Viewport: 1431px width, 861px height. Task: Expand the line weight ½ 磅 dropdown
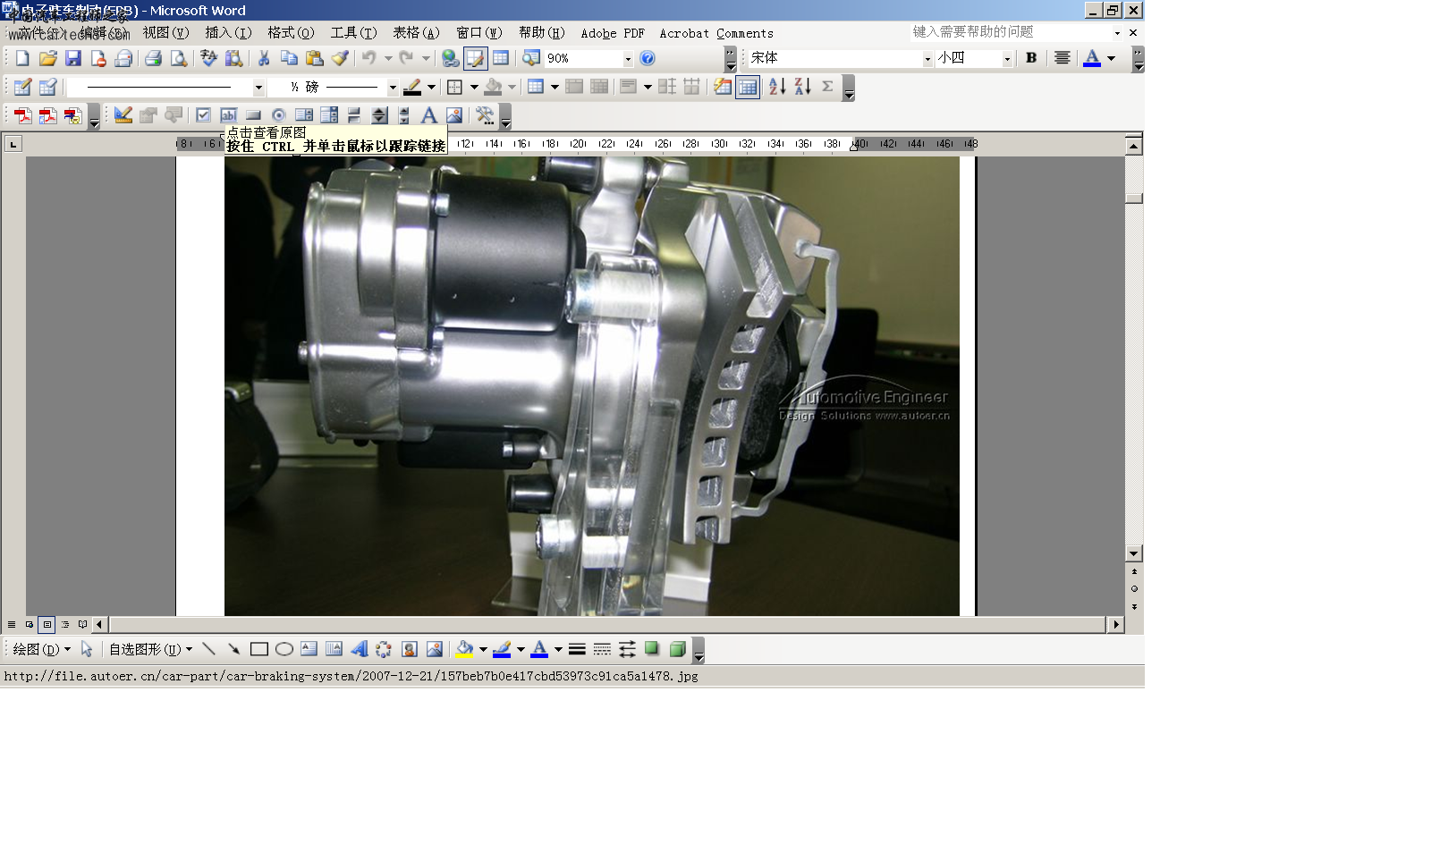392,88
